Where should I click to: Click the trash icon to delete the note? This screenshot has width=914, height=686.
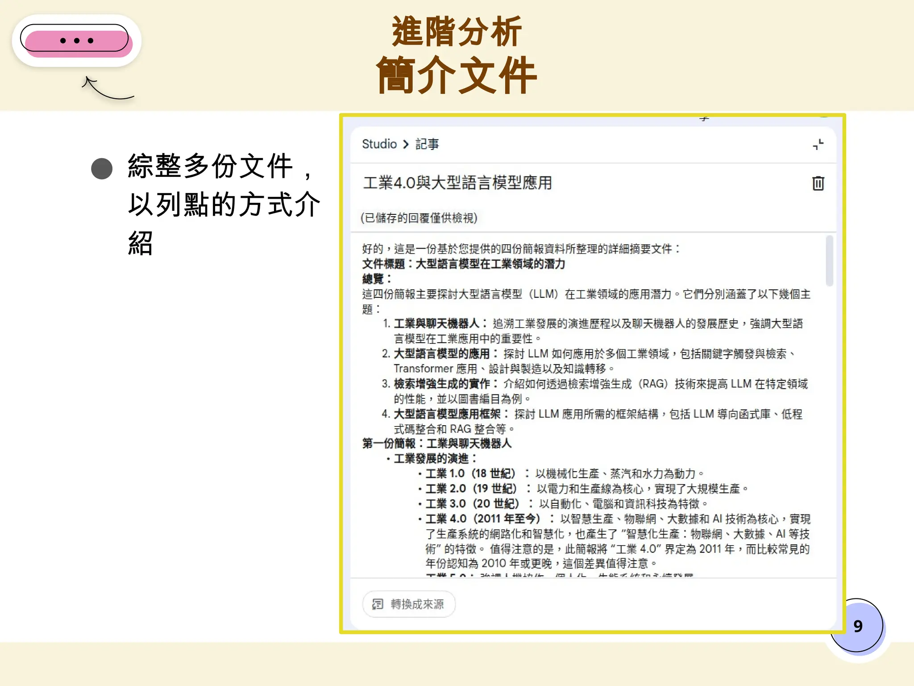tap(818, 183)
